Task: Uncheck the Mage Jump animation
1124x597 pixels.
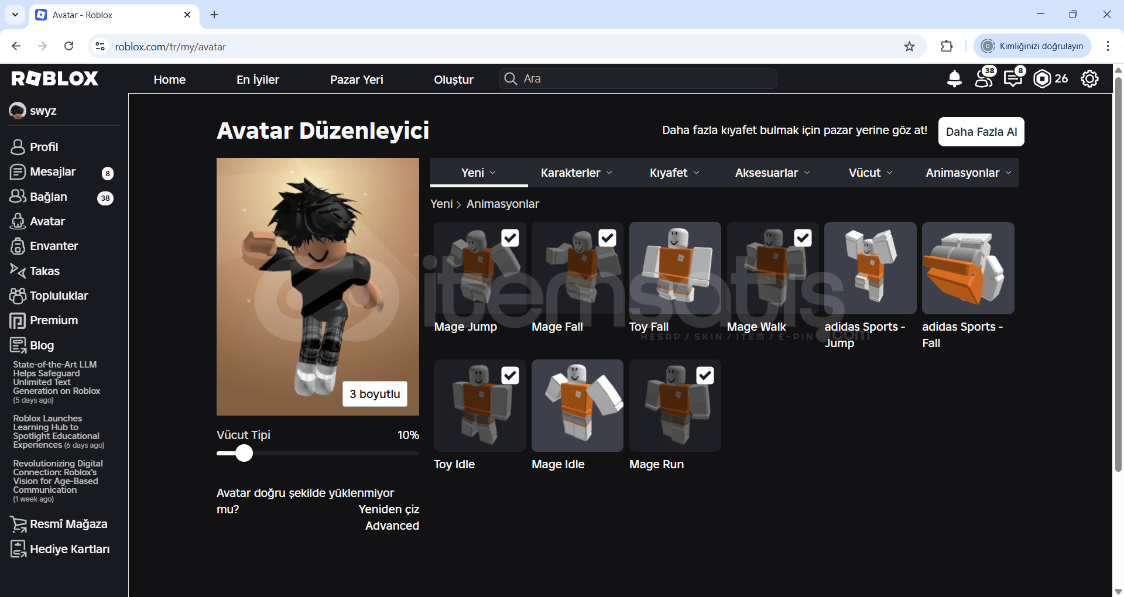Action: point(510,238)
